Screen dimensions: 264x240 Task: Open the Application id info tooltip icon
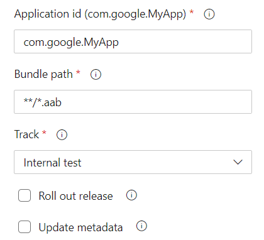209,14
